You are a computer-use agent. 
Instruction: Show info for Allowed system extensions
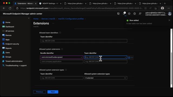[x=62, y=49]
